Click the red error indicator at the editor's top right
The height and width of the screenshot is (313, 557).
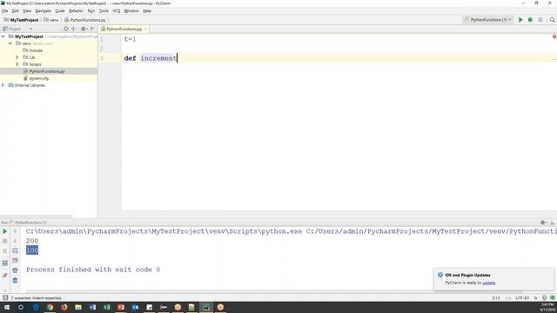click(x=554, y=37)
